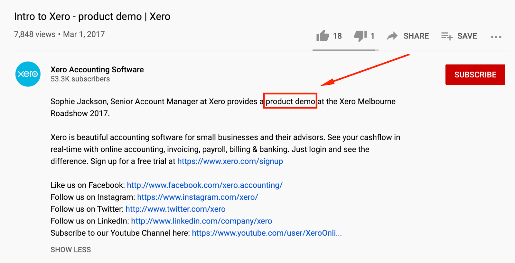The image size is (515, 263).
Task: Open the Twitter xero link
Action: [175, 209]
